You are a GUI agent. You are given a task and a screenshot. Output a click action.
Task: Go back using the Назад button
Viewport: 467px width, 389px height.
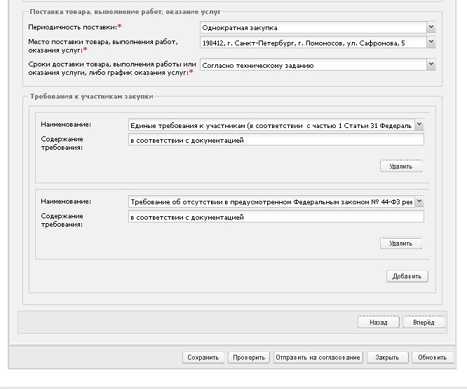379,322
